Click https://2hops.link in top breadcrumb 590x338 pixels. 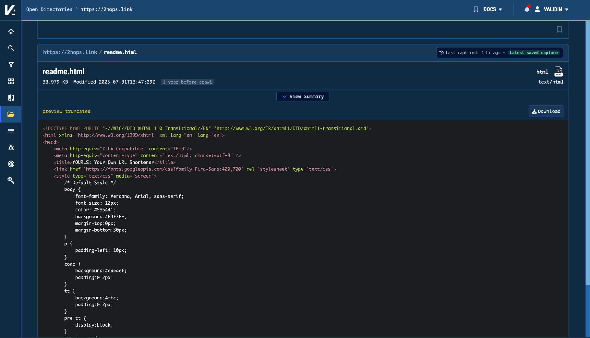[x=106, y=9]
